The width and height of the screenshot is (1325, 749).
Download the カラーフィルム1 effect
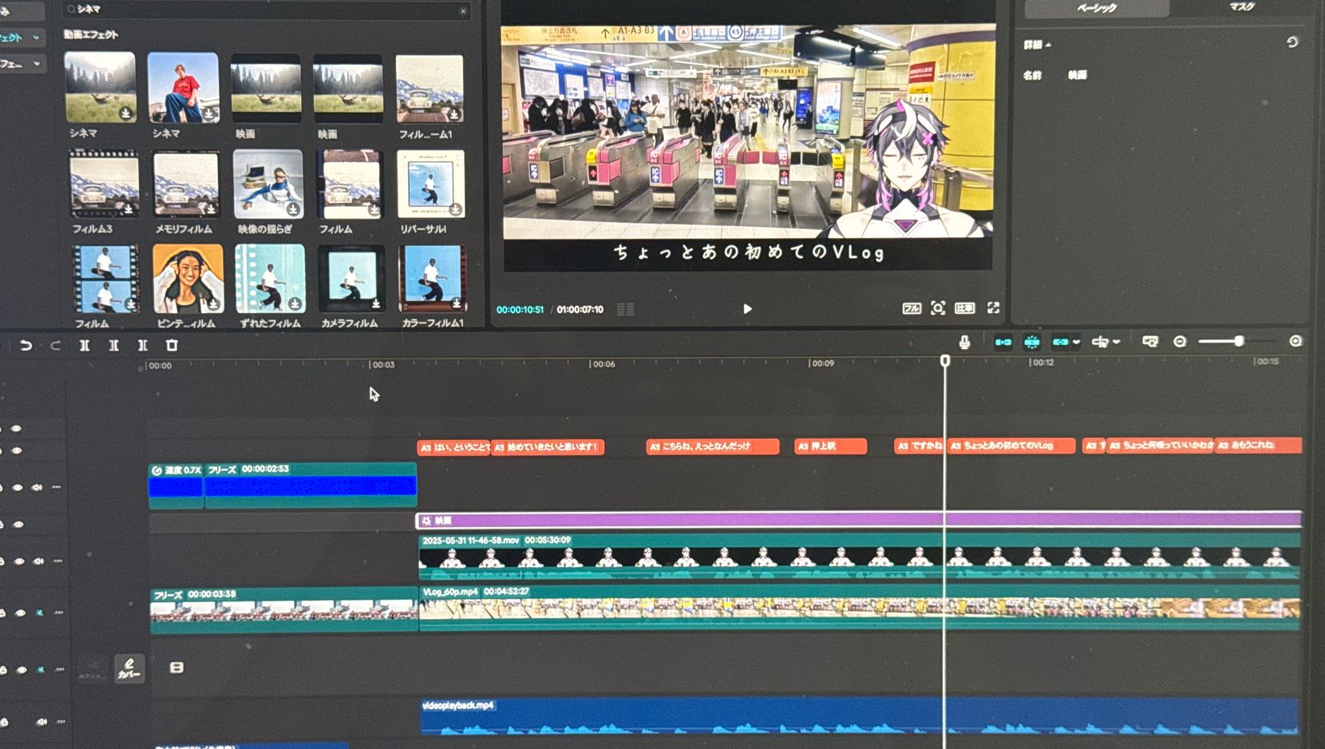coord(457,303)
